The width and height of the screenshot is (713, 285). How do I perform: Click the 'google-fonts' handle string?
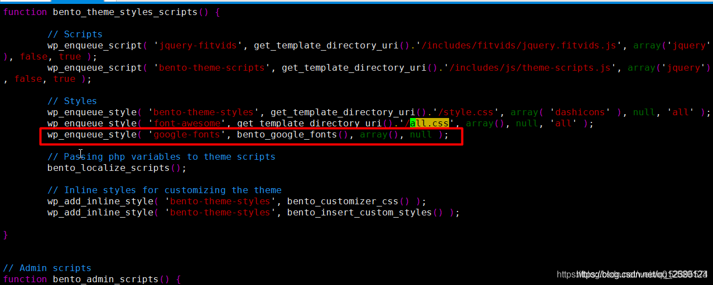(x=187, y=134)
